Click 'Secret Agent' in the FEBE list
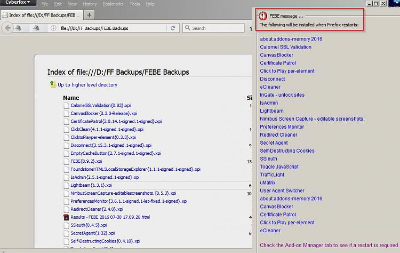The image size is (400, 253). [x=274, y=143]
